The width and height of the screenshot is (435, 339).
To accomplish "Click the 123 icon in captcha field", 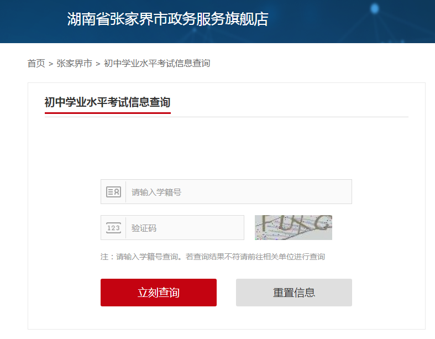I will [113, 228].
